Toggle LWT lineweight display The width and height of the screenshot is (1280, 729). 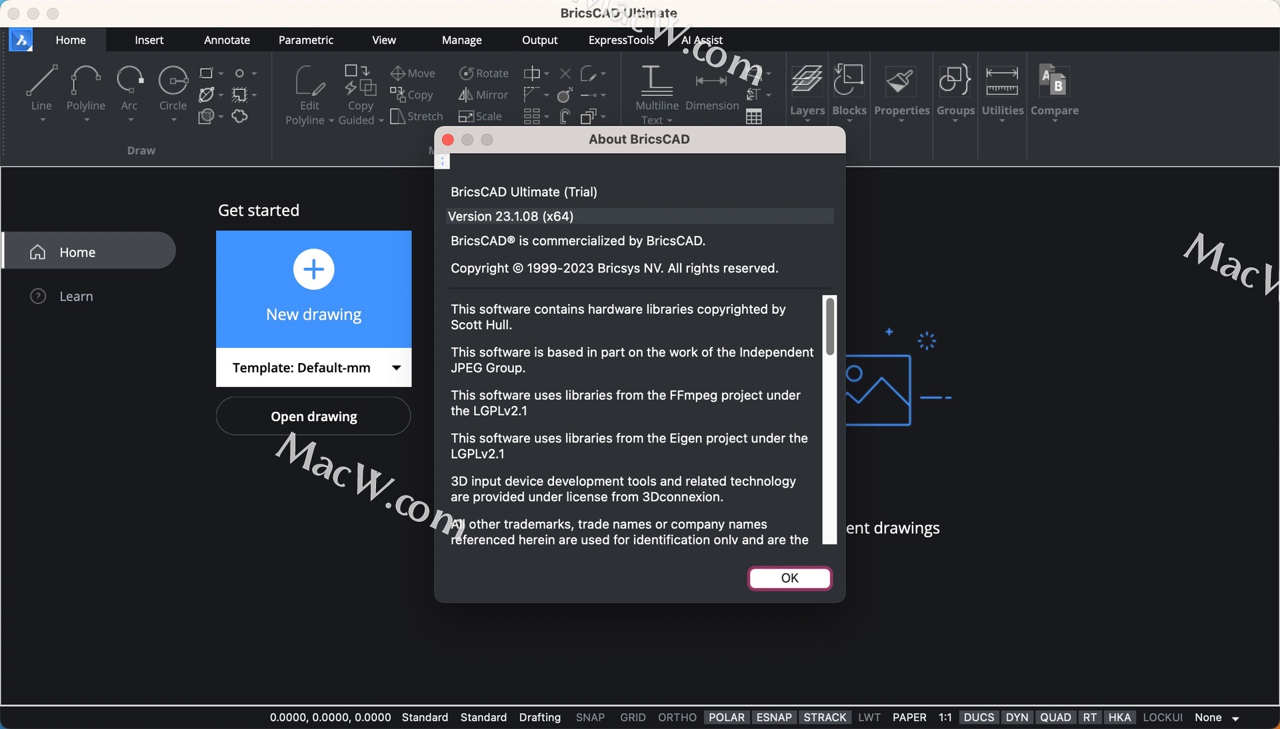point(869,718)
